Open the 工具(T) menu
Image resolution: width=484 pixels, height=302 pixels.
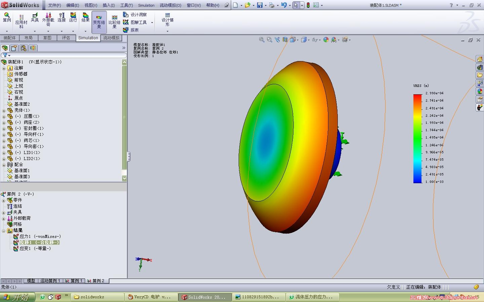click(126, 5)
